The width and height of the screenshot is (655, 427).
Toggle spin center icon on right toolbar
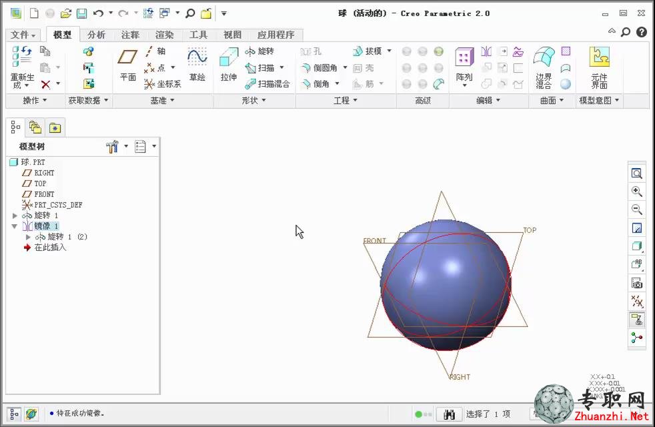[x=636, y=338]
